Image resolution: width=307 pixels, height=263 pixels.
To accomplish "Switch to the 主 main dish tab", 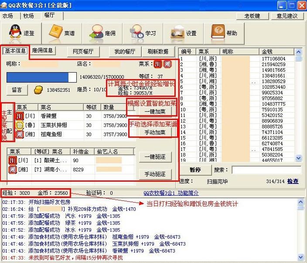I will [9, 112].
